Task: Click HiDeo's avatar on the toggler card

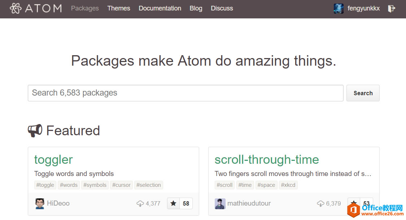Action: 40,203
